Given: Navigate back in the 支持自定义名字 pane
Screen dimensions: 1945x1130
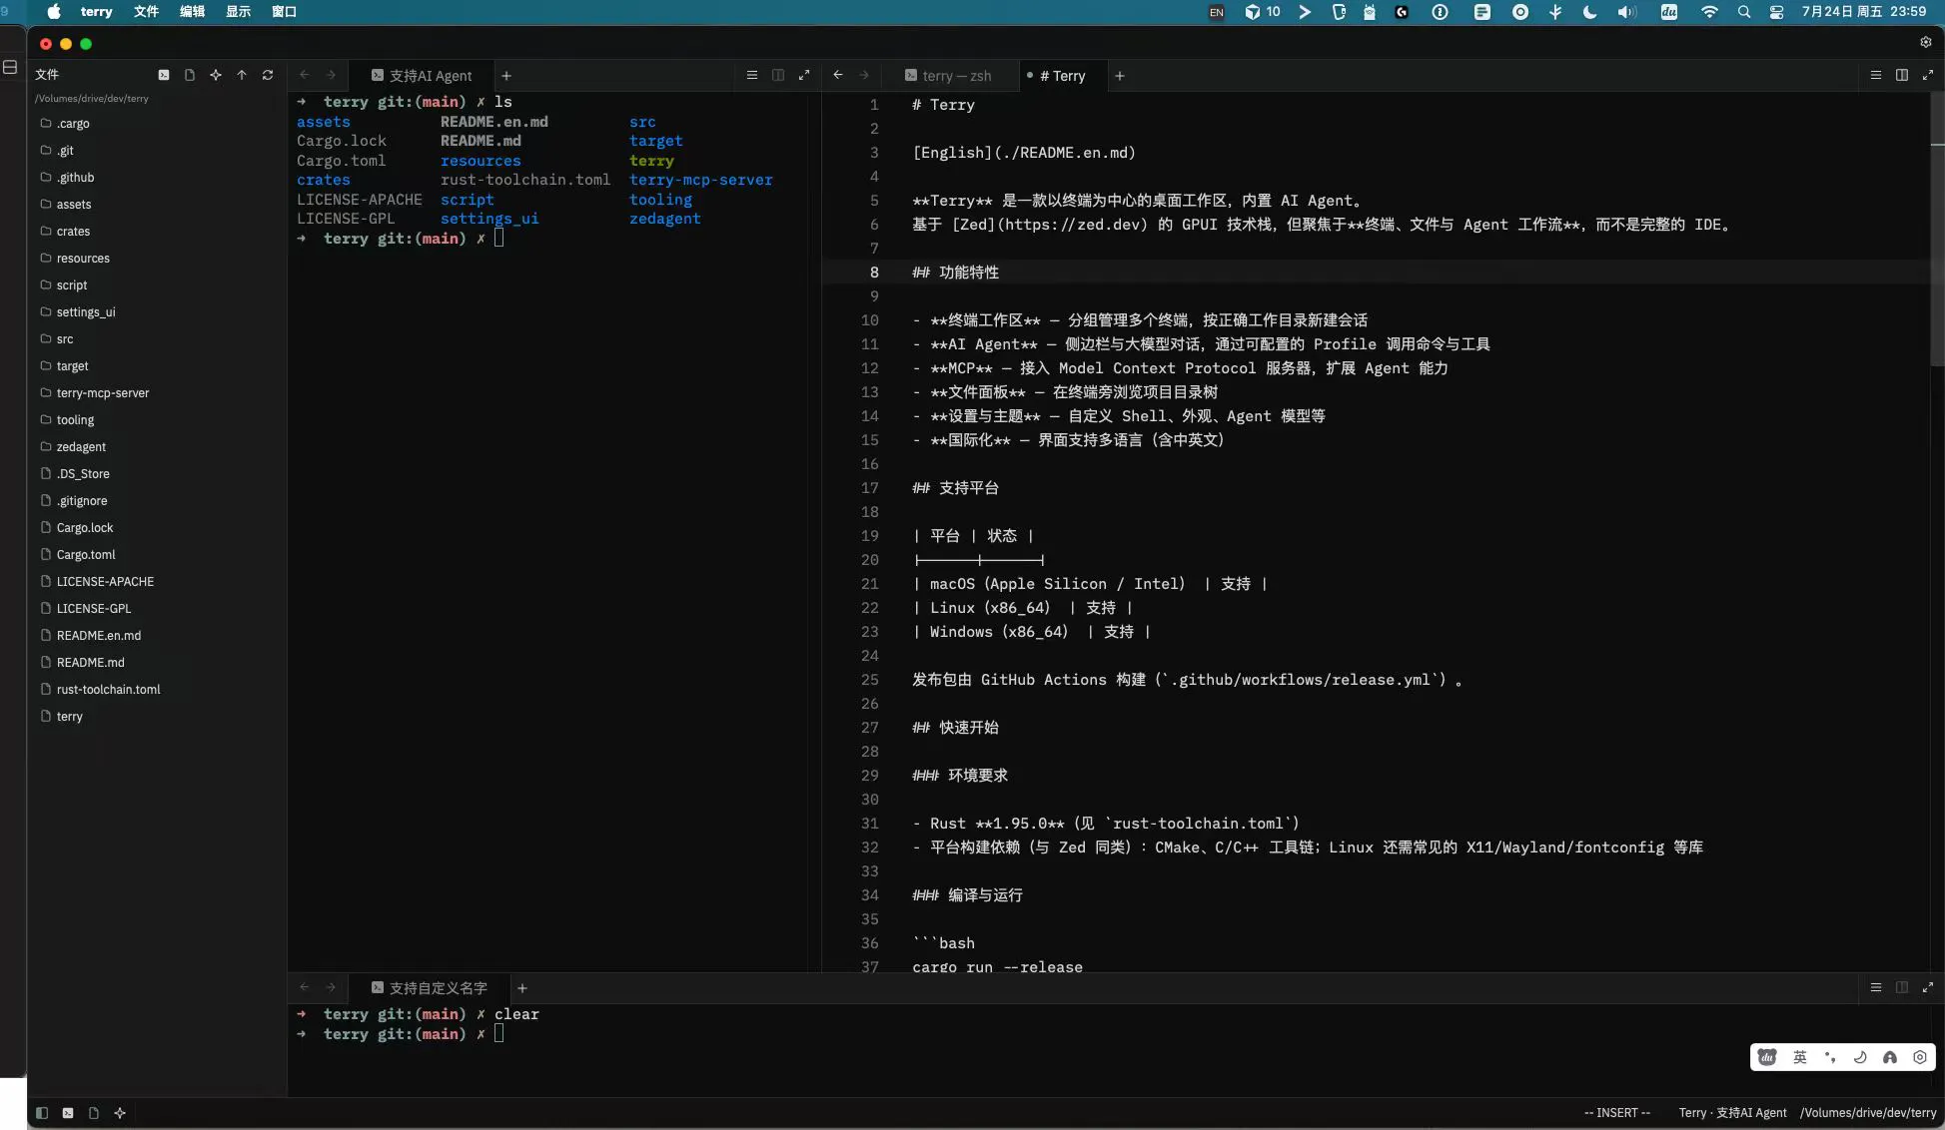Looking at the screenshot, I should tap(305, 987).
